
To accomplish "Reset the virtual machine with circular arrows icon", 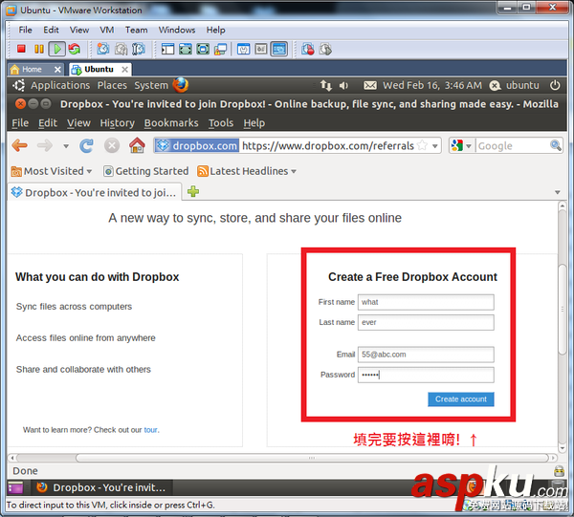I will [75, 49].
